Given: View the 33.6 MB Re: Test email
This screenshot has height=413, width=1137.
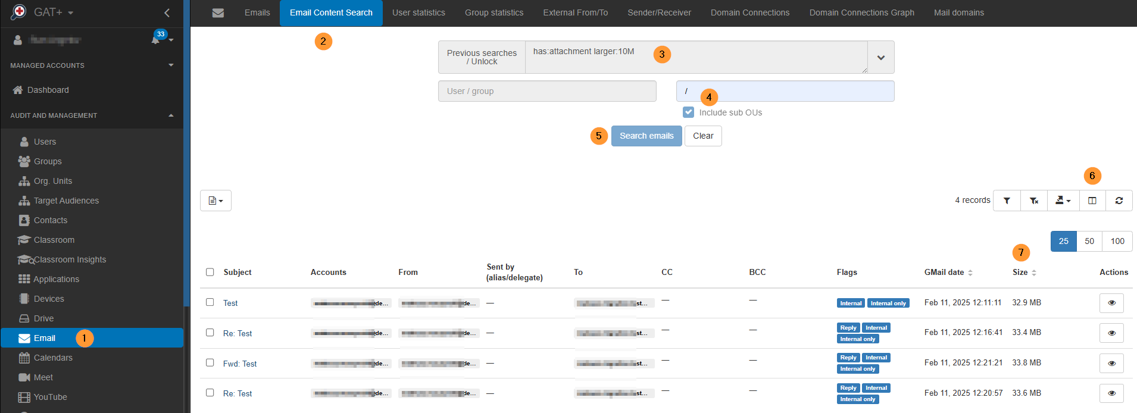Looking at the screenshot, I should tap(1111, 393).
